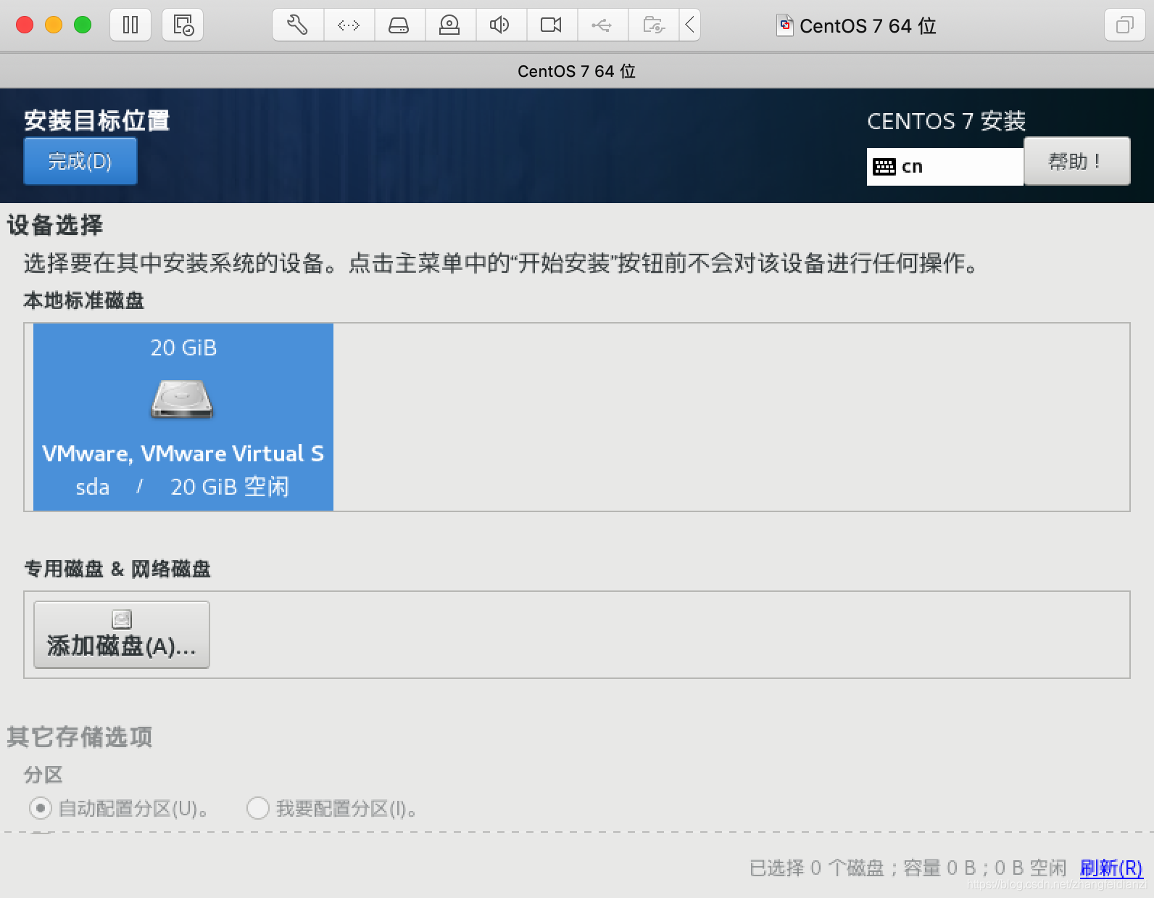Click the network adapter arrows icon
The width and height of the screenshot is (1154, 898).
pyautogui.click(x=349, y=25)
